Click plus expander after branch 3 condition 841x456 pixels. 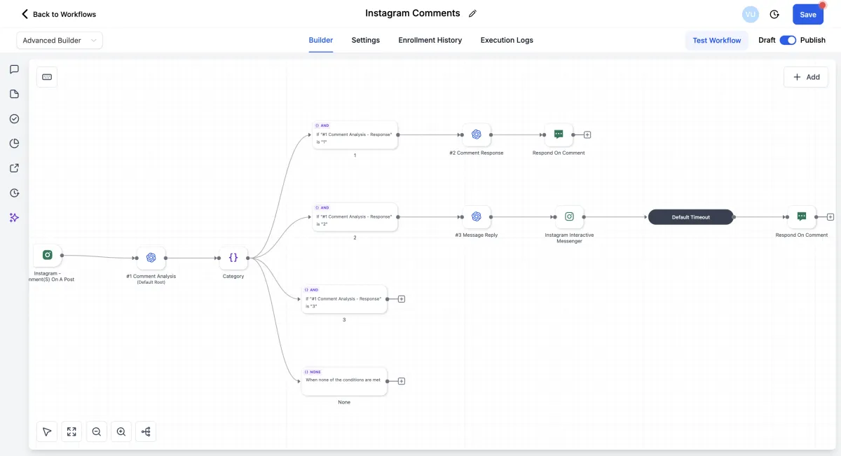point(402,299)
